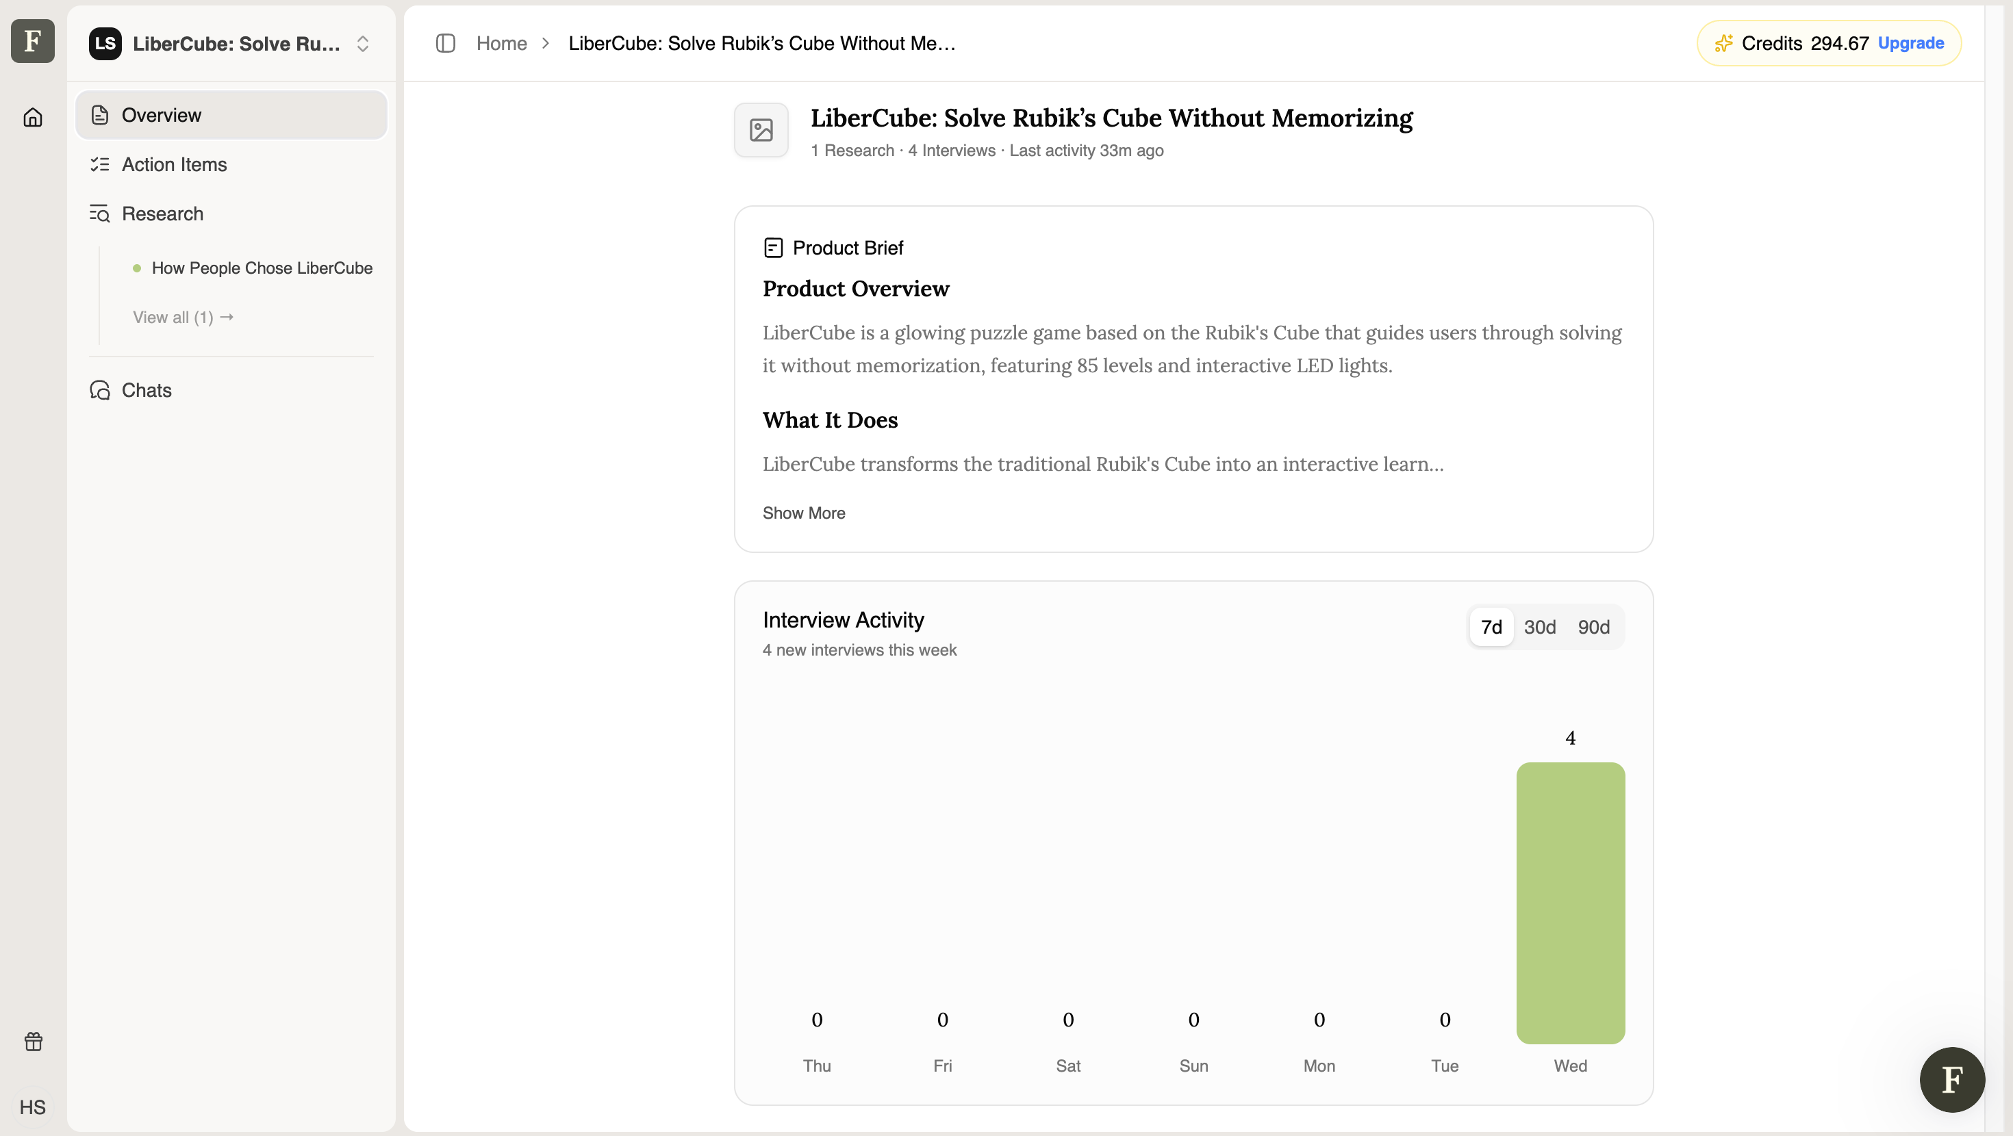Screen dimensions: 2013x1136
Task: Switch to the 90d activity range
Action: tap(1593, 627)
